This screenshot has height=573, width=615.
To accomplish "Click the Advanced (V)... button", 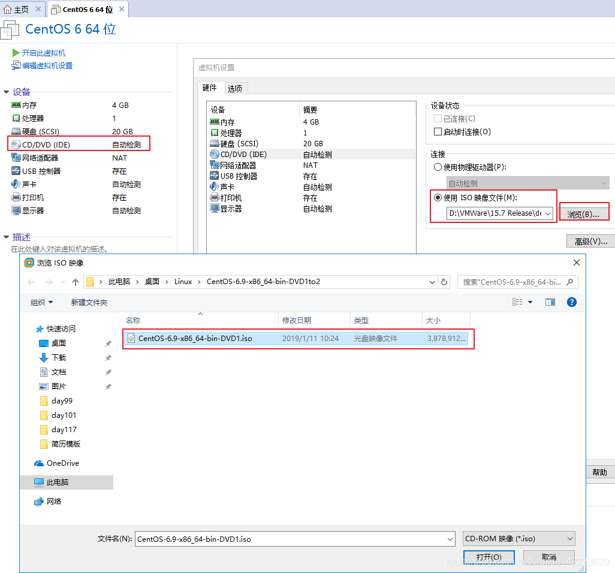I will click(x=590, y=241).
